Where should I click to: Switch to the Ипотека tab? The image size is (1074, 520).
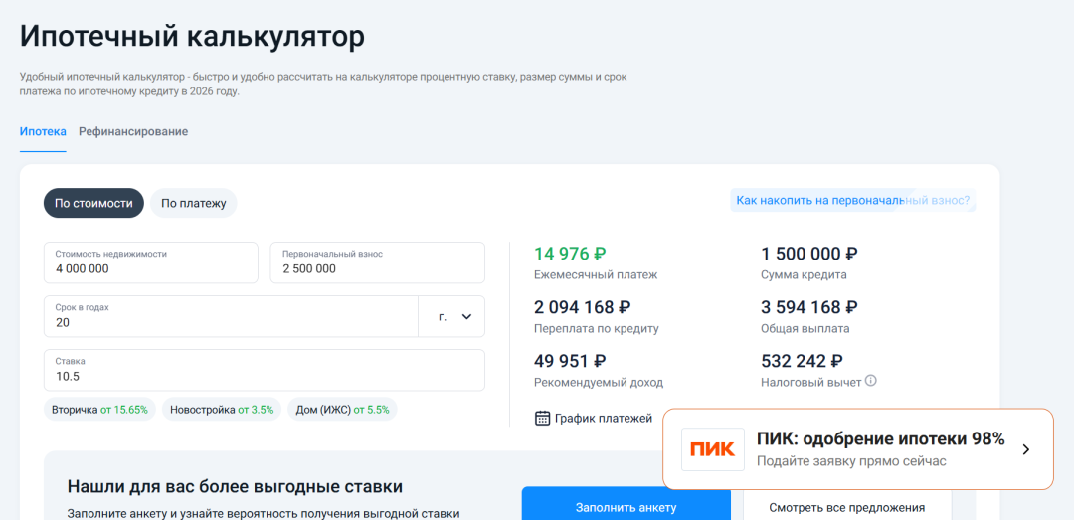point(43,131)
